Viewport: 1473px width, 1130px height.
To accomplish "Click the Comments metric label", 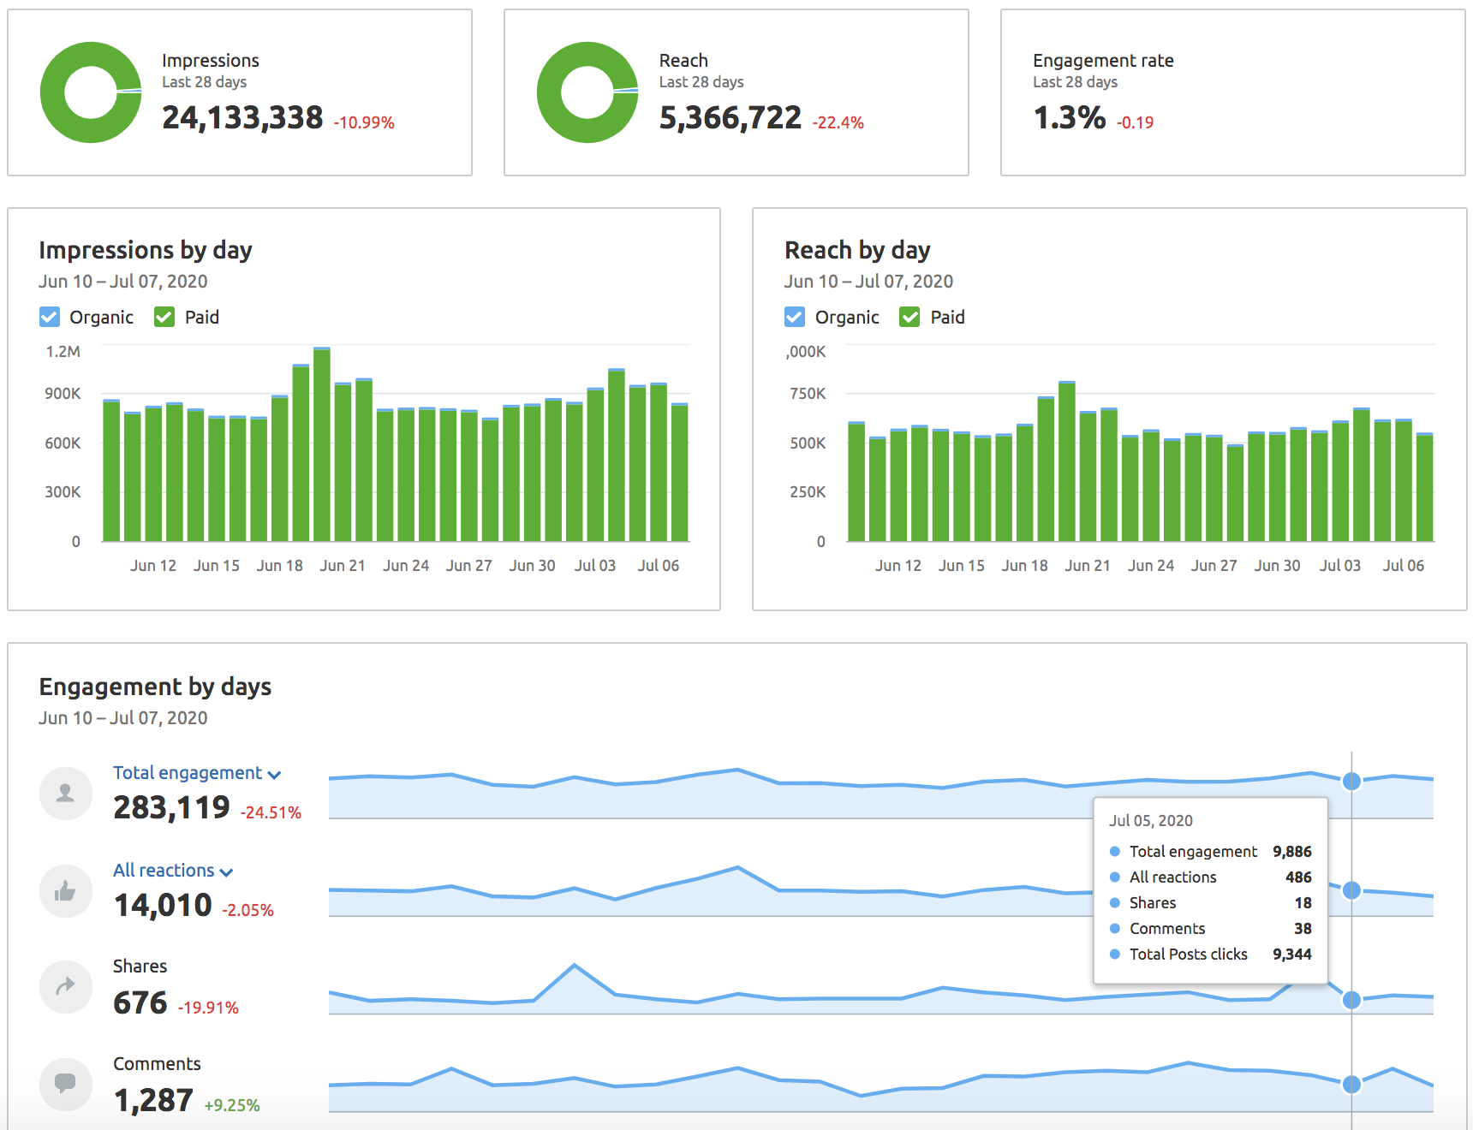I will coord(157,1063).
